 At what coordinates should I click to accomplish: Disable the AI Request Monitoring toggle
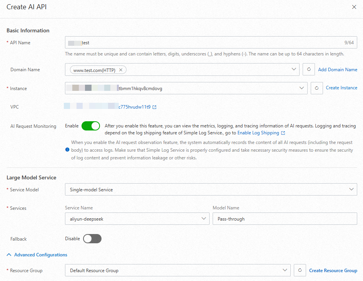pos(91,125)
